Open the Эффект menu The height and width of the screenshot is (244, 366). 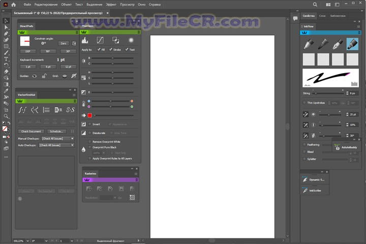click(x=111, y=5)
